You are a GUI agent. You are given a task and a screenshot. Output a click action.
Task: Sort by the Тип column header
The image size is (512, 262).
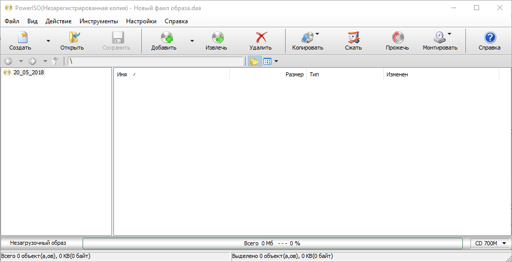345,75
